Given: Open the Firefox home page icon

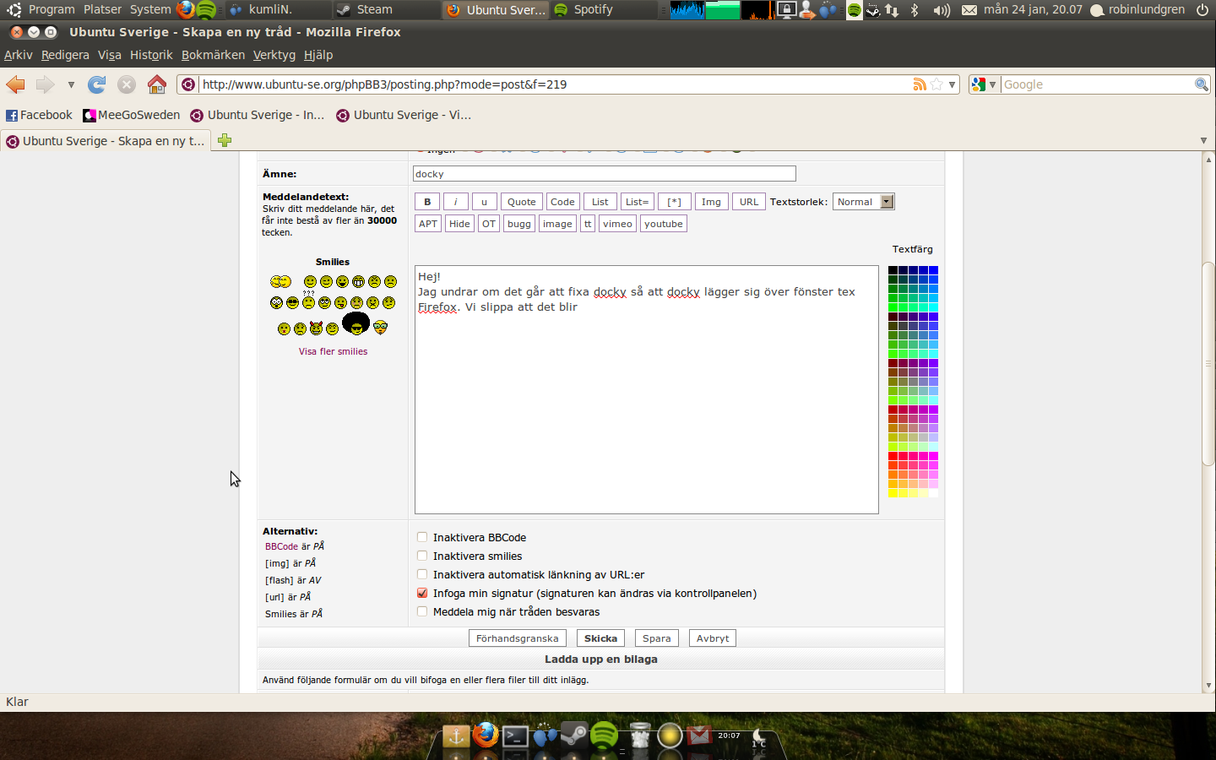Looking at the screenshot, I should pyautogui.click(x=156, y=84).
